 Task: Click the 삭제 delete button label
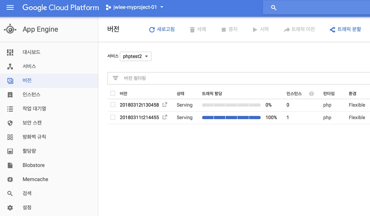[x=201, y=29]
